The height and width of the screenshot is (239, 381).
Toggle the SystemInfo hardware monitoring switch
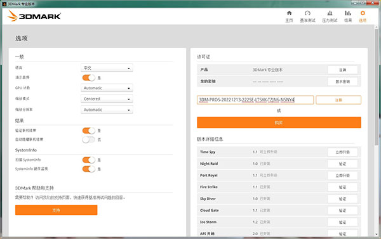89,169
